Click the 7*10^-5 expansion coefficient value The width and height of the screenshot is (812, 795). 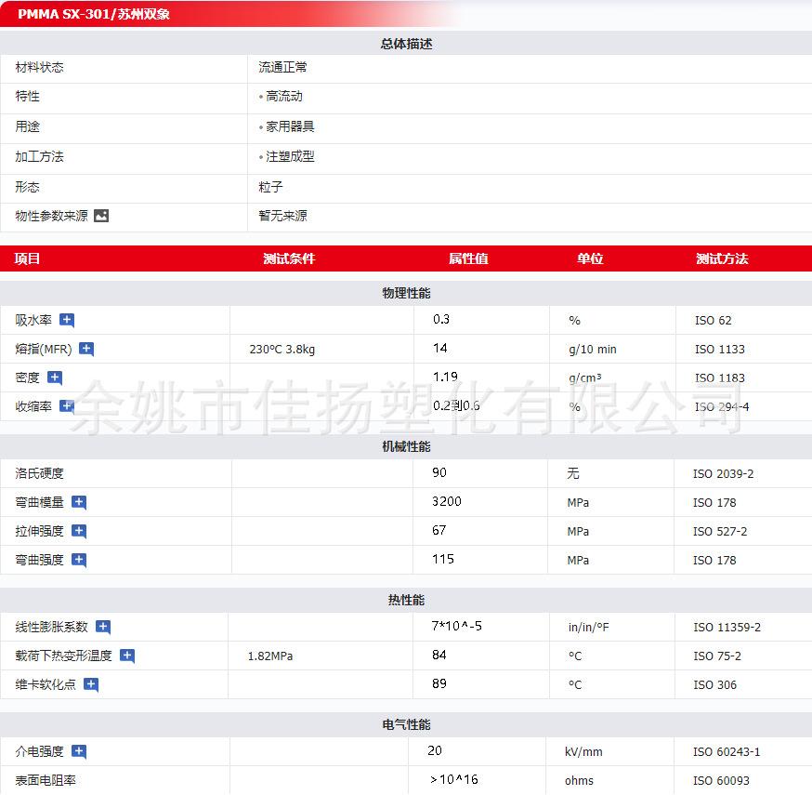click(x=457, y=626)
